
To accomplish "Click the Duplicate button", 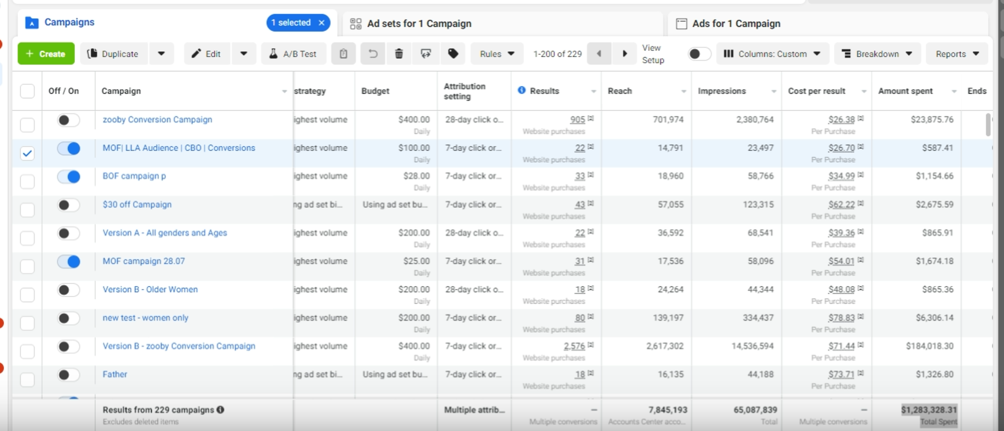I will 114,54.
